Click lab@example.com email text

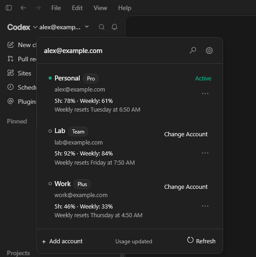point(79,142)
